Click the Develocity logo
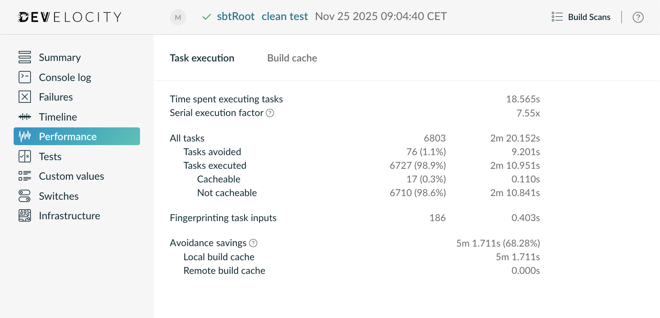This screenshot has width=660, height=318. (x=69, y=16)
